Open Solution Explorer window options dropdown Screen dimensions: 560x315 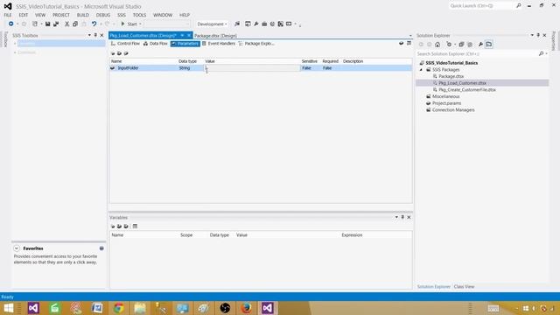pos(532,35)
